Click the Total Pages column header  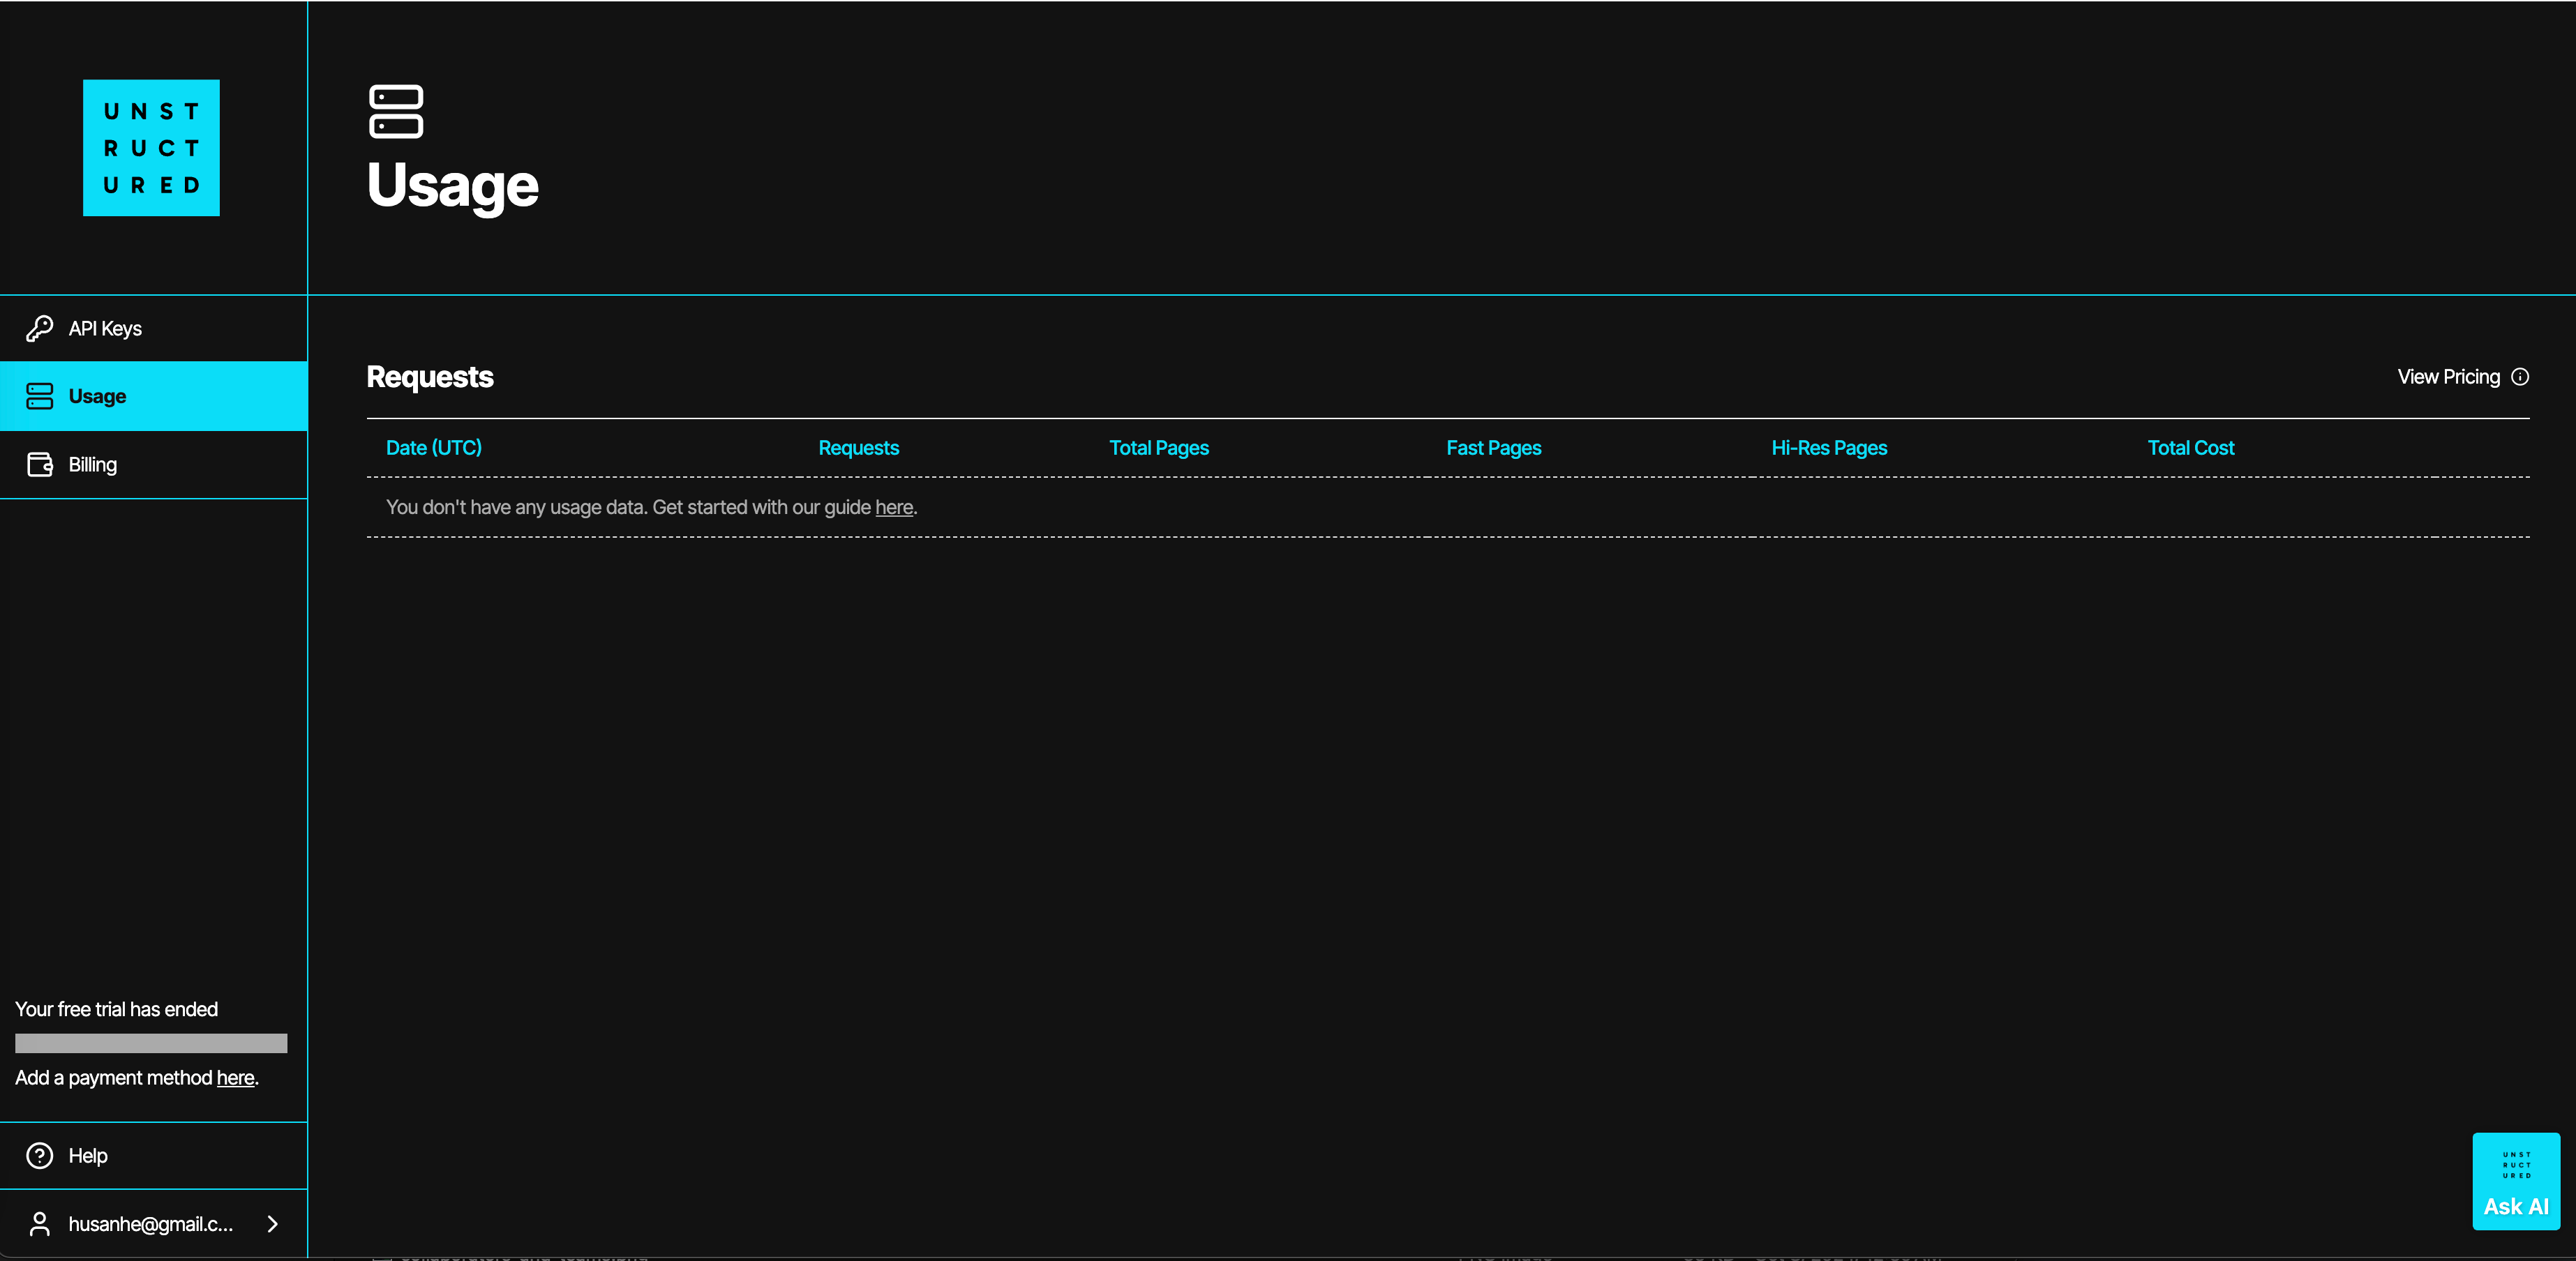point(1159,448)
